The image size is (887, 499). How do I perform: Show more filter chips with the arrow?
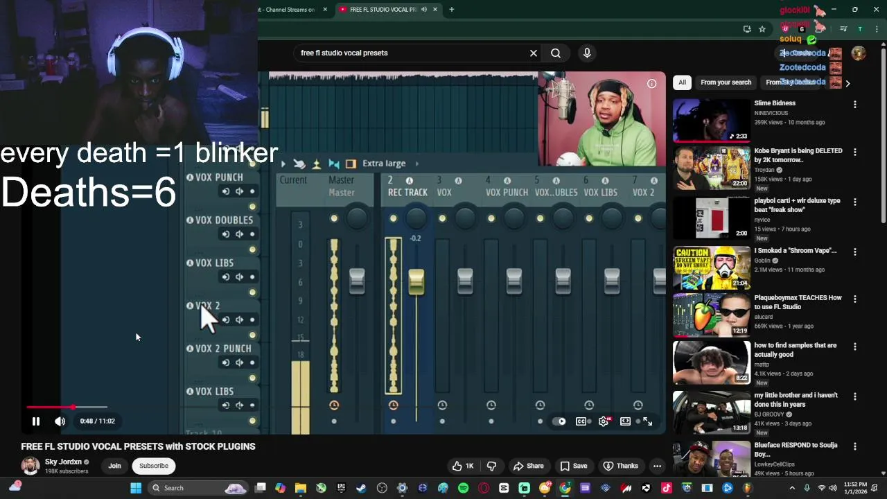click(848, 83)
